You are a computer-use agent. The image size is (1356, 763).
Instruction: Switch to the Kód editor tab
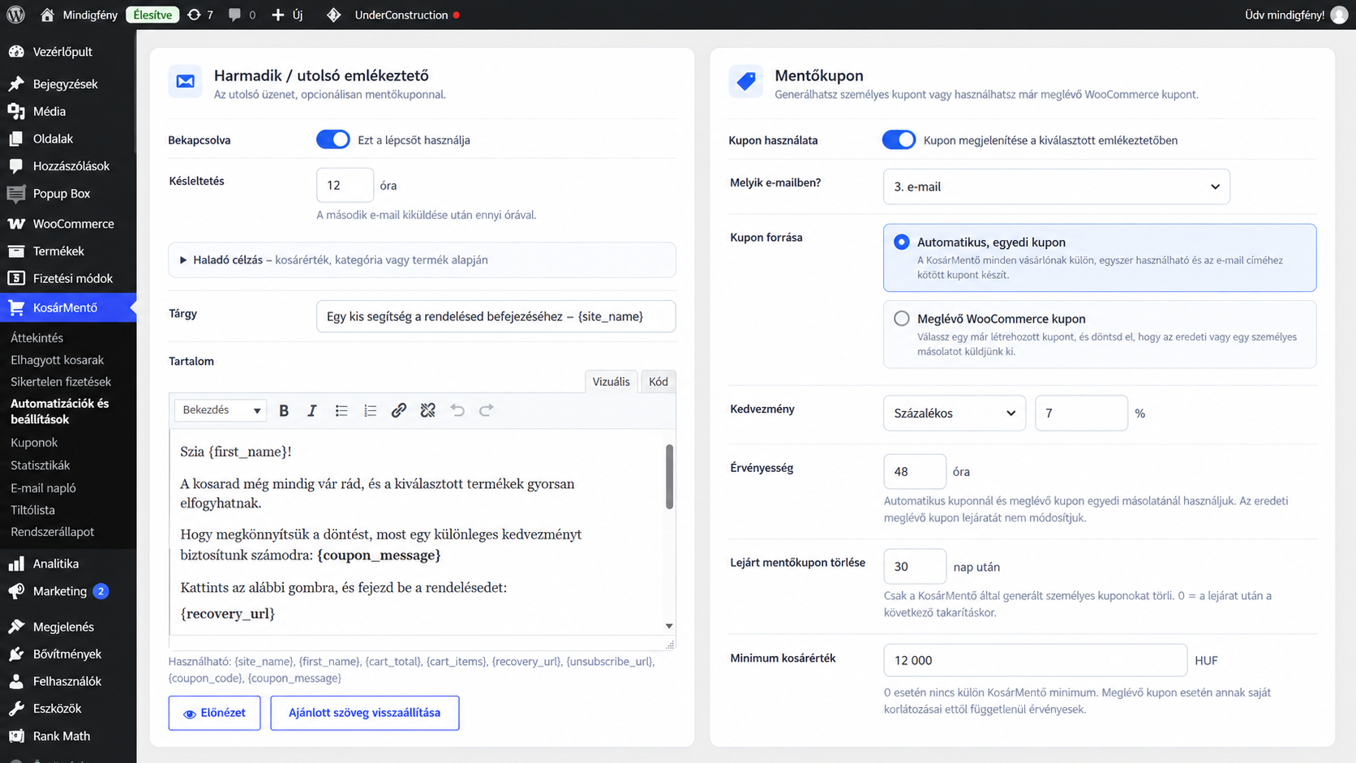659,381
